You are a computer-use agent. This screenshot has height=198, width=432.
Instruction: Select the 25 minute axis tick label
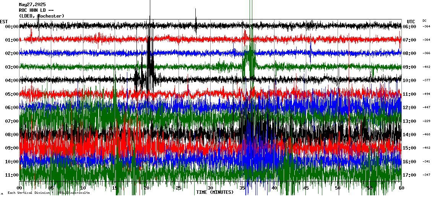pyautogui.click(x=179, y=188)
